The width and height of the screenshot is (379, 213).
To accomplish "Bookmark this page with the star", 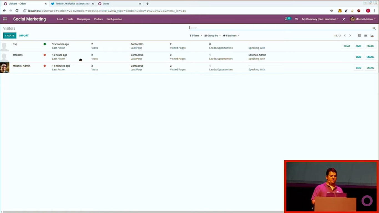I will pos(332,11).
